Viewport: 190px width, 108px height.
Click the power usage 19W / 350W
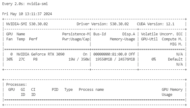pyautogui.click(x=79, y=59)
